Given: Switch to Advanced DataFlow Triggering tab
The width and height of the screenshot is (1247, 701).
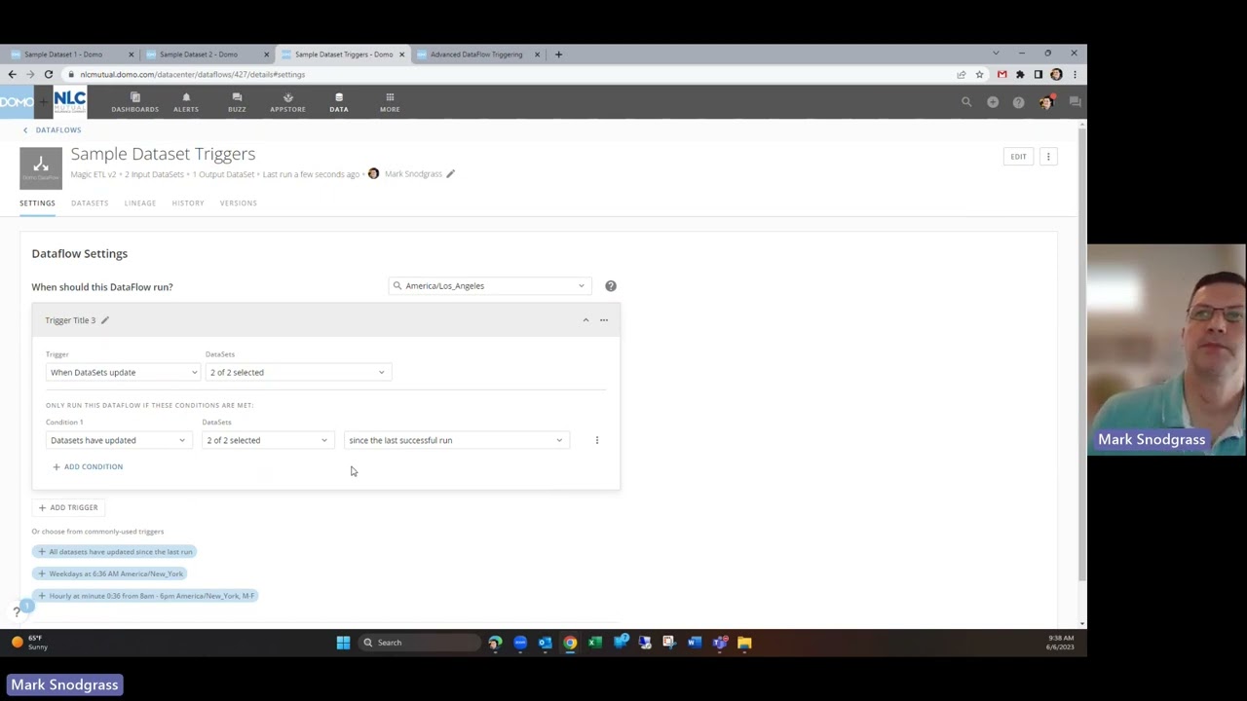Looking at the screenshot, I should tap(476, 55).
